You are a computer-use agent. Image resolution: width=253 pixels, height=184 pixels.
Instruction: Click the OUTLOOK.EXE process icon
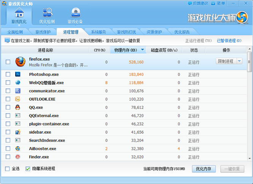point(18,99)
